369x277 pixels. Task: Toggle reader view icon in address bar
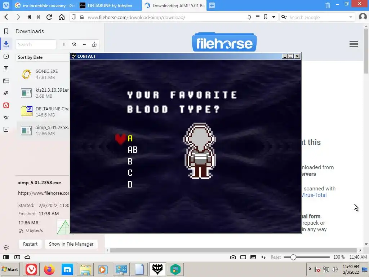click(258, 17)
